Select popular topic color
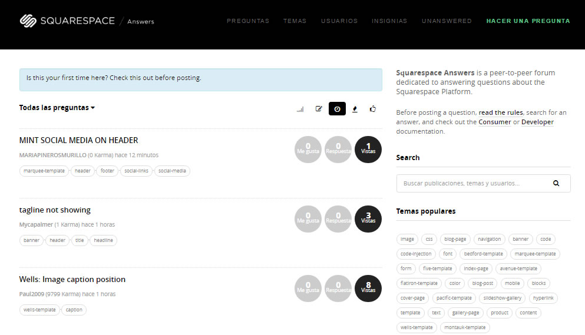The image size is (585, 335). (455, 283)
